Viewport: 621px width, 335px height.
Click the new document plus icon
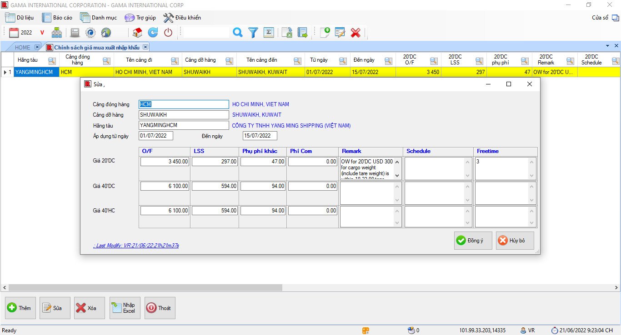(x=325, y=32)
